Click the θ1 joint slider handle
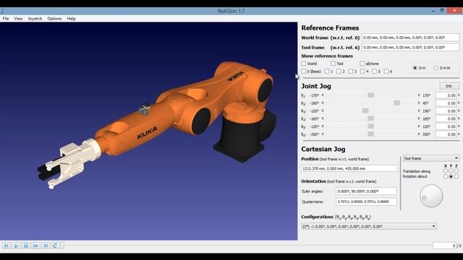This screenshot has width=463, height=260. tap(370, 95)
